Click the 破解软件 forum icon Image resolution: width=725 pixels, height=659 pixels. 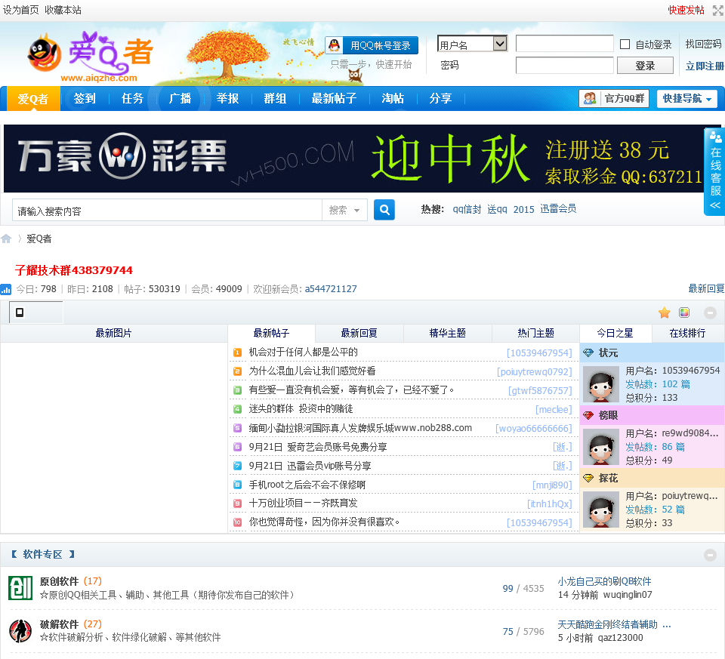[20, 631]
